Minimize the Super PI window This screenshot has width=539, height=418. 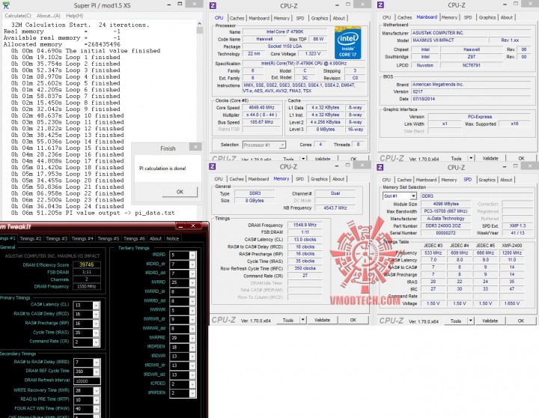tap(169, 4)
